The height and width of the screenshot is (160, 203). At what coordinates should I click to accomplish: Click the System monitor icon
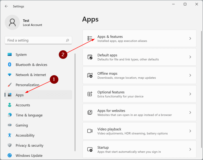pos(10,54)
